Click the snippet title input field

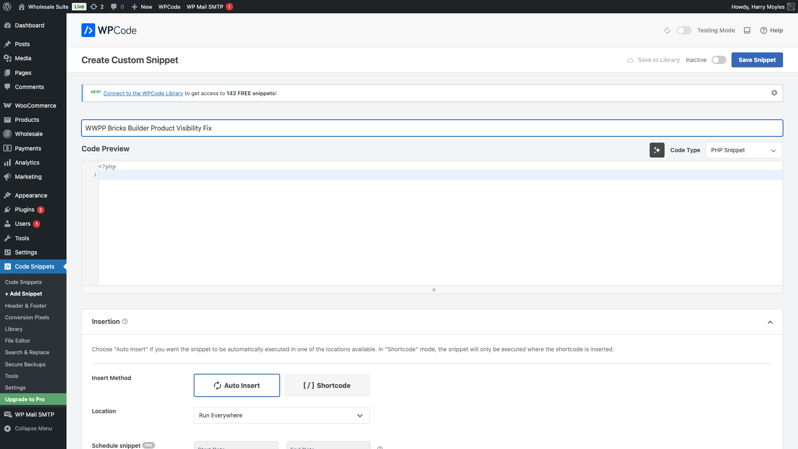pos(432,128)
